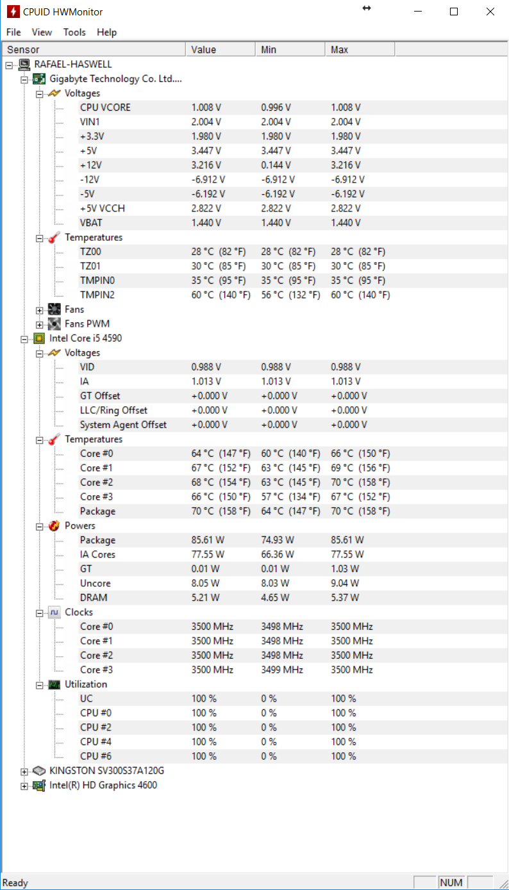The height and width of the screenshot is (890, 509).
Task: Click the Clocks waveform icon
Action: pos(54,613)
